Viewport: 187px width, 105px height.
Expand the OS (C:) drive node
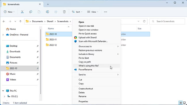click(x=5, y=96)
